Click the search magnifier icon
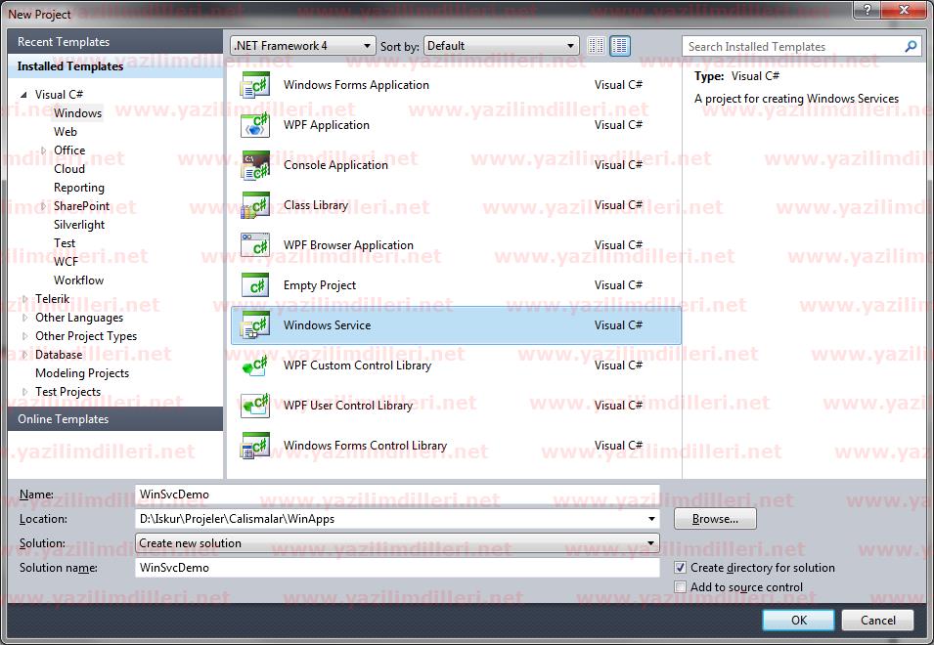 pyautogui.click(x=911, y=46)
